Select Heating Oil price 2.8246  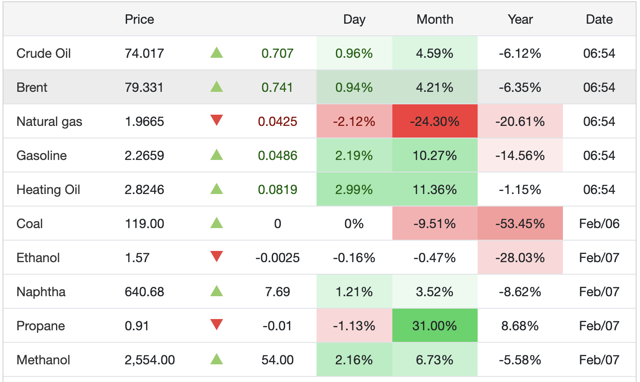(x=144, y=190)
